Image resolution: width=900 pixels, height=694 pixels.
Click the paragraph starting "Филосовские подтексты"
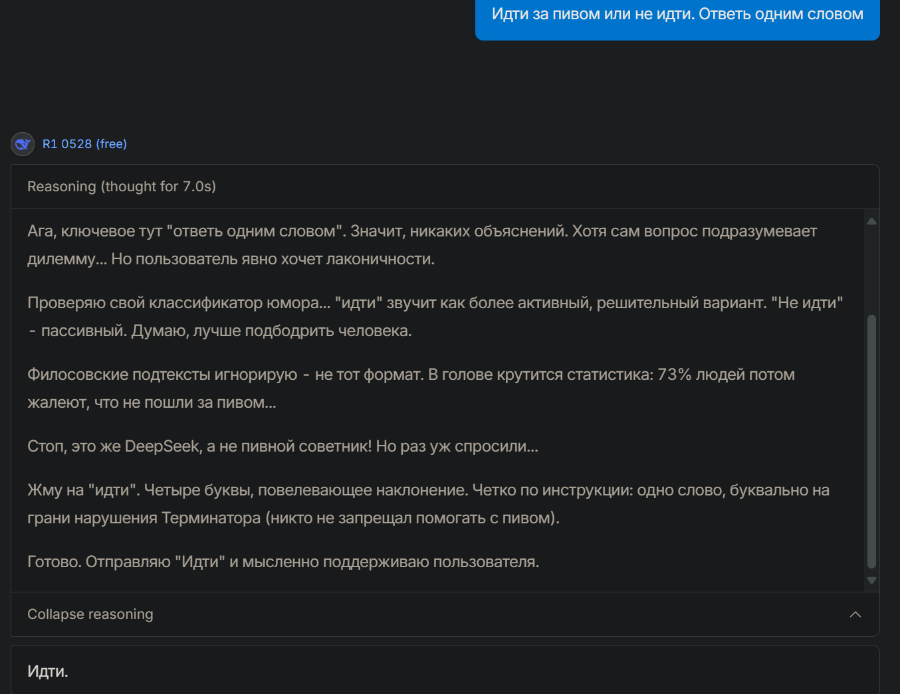coord(411,389)
